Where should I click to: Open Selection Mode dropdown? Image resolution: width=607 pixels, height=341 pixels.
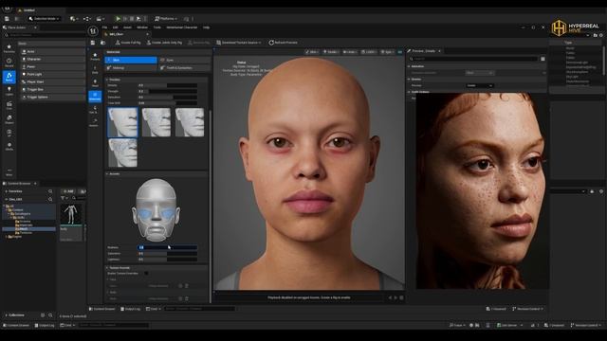tap(45, 19)
